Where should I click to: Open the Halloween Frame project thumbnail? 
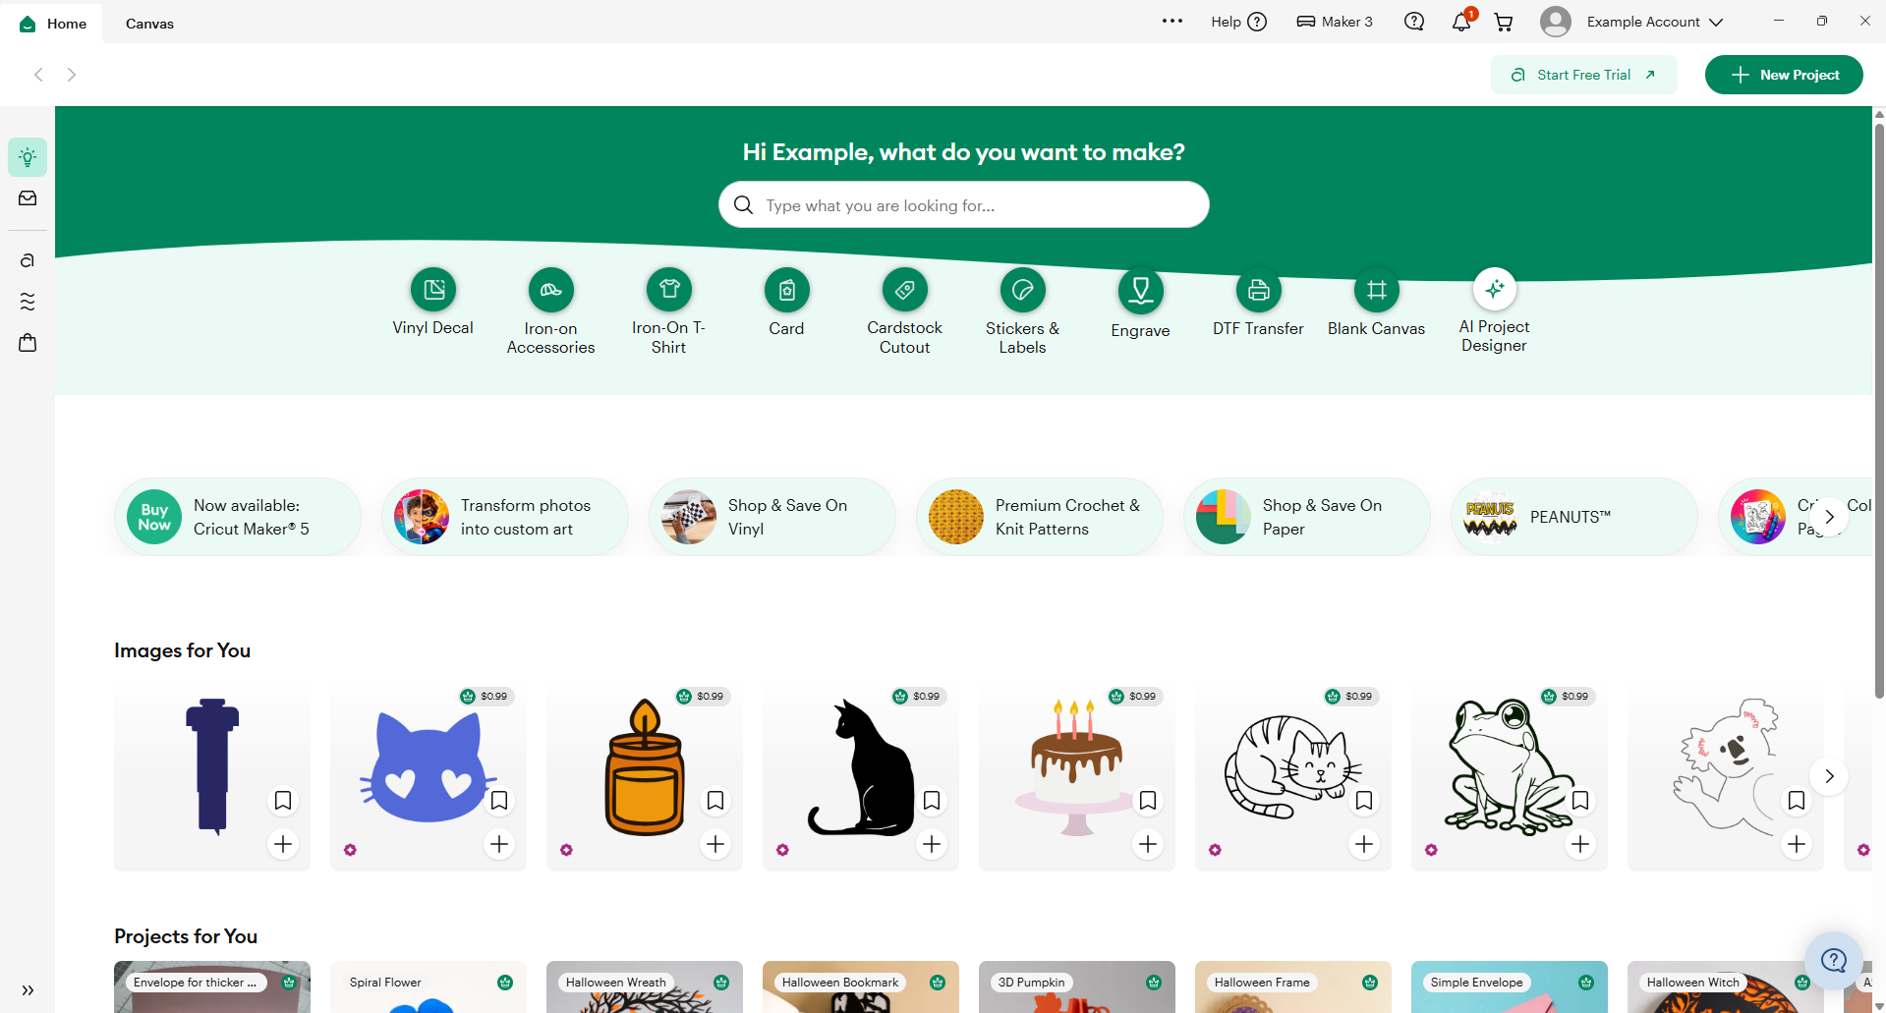pyautogui.click(x=1293, y=986)
